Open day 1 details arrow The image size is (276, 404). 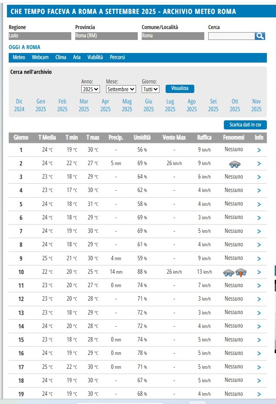259,150
